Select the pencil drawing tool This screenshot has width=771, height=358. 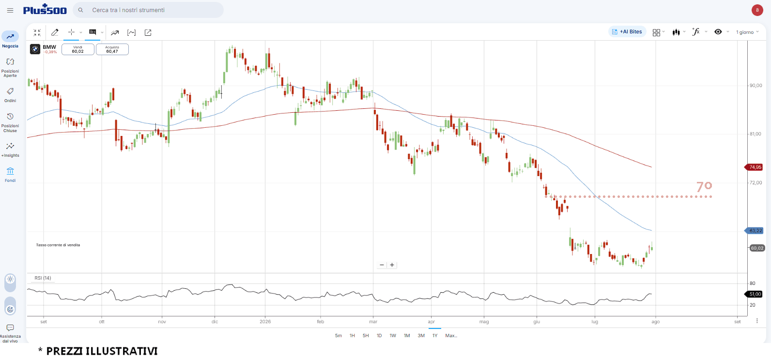click(55, 32)
